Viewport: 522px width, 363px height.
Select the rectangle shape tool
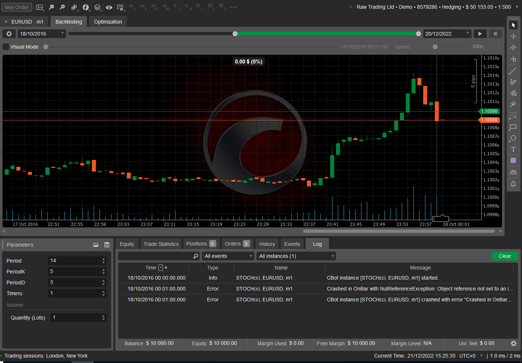(513, 127)
